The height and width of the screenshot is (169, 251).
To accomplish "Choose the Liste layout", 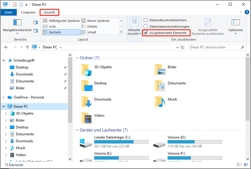I will (x=62, y=26).
